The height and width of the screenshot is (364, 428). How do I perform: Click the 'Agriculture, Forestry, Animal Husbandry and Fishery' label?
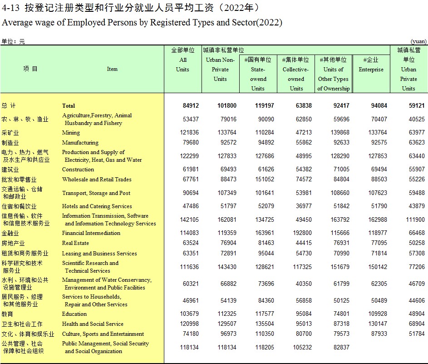tap(97, 119)
